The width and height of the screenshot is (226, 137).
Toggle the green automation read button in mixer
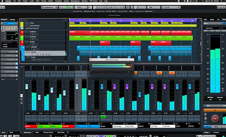pos(103,117)
